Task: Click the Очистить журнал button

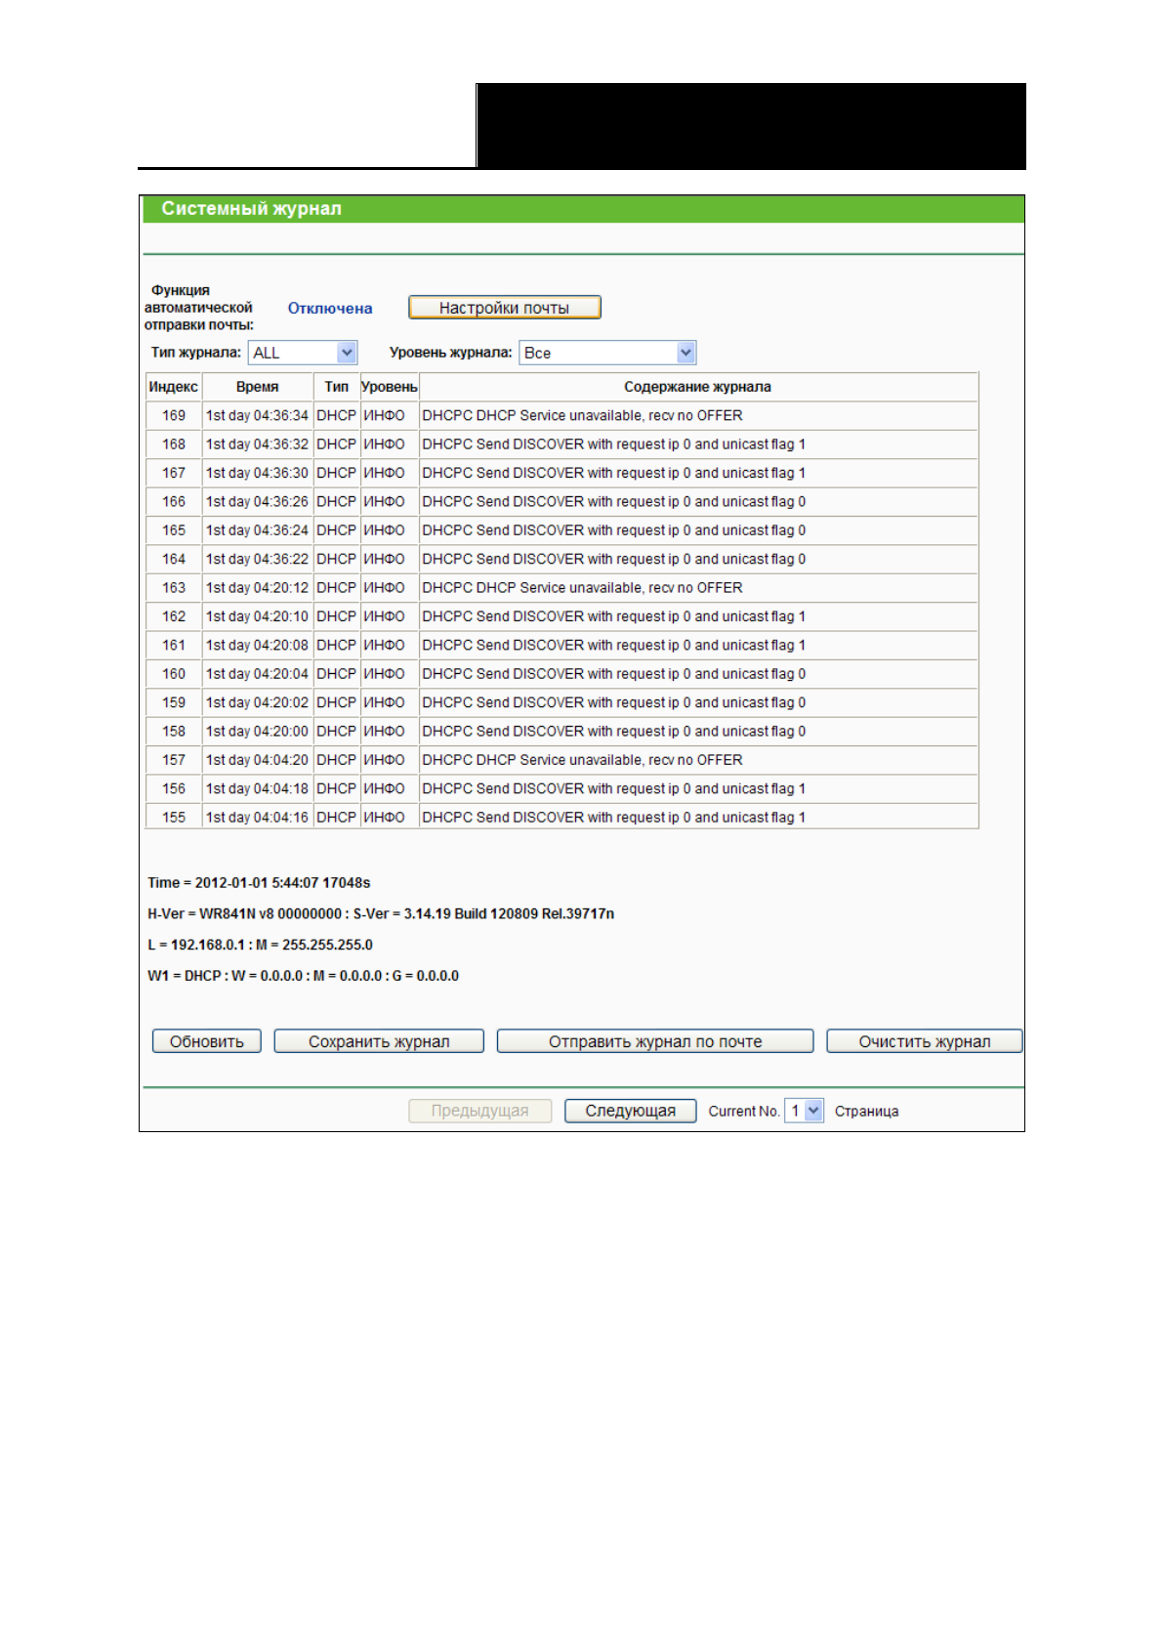Action: (x=924, y=1041)
